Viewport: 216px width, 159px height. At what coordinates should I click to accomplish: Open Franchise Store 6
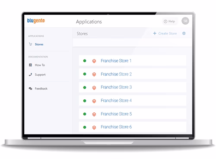(116, 127)
